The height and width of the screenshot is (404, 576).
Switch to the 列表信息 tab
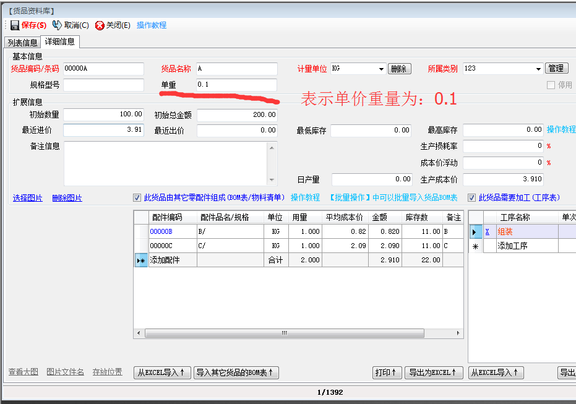click(x=22, y=43)
